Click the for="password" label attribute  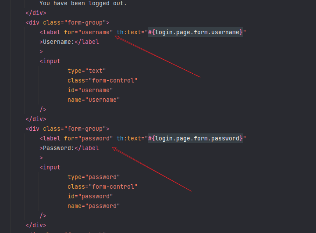click(x=88, y=139)
